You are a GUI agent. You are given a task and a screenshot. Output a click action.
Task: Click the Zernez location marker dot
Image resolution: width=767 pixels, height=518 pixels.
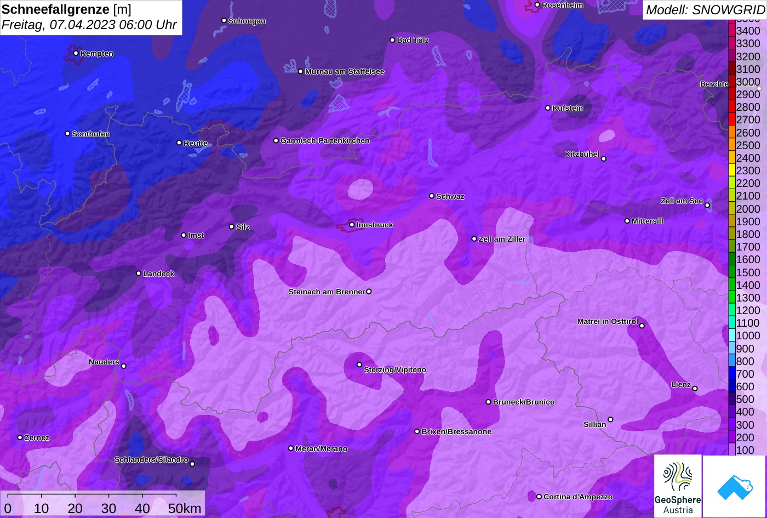pos(20,437)
